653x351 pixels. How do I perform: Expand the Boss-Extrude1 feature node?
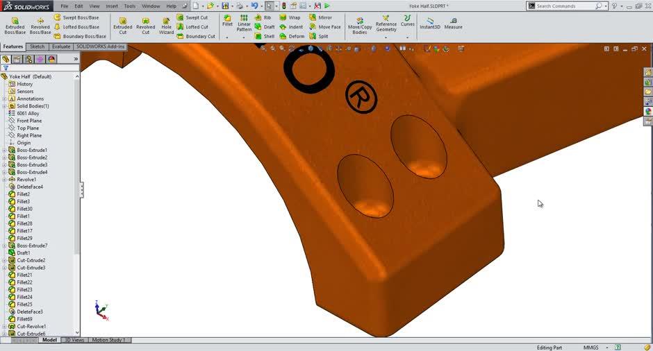[4, 151]
